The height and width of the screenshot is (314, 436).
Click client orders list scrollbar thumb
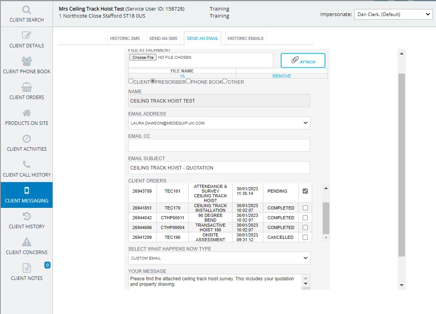click(326, 218)
